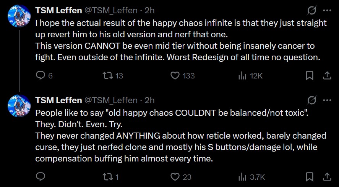This screenshot has height=187, width=339.
Task: Open Grok icon on the first tweet
Action: coord(312,10)
